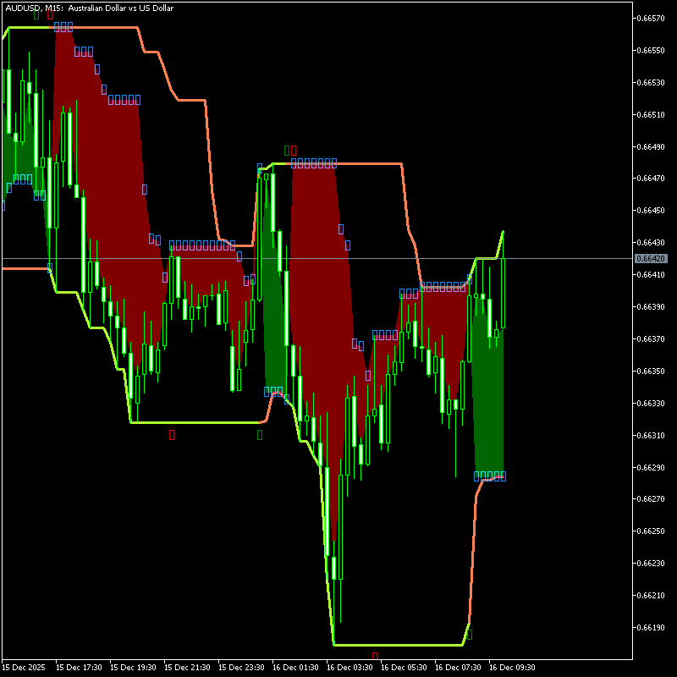Viewport: 677px width, 677px height.
Task: Click the 0.66190 price axis label
Action: (652, 628)
